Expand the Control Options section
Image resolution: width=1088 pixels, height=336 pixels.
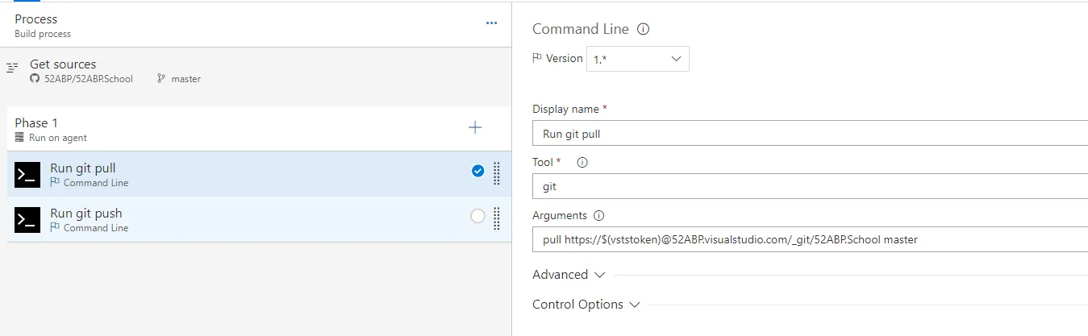pyautogui.click(x=586, y=305)
